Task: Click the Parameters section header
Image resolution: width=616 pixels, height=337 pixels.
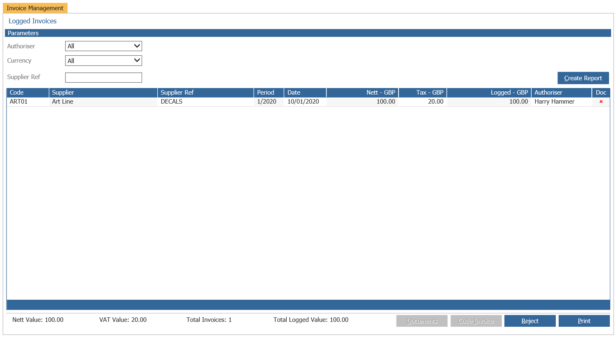Action: click(x=308, y=33)
